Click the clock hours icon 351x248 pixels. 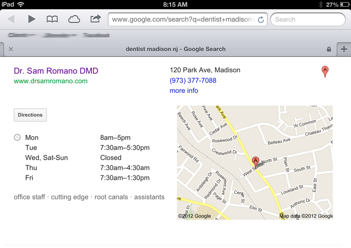[17, 137]
